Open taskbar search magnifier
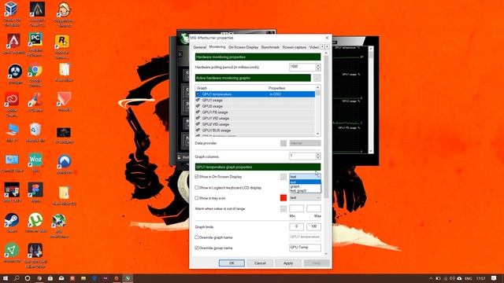 click(x=17, y=278)
